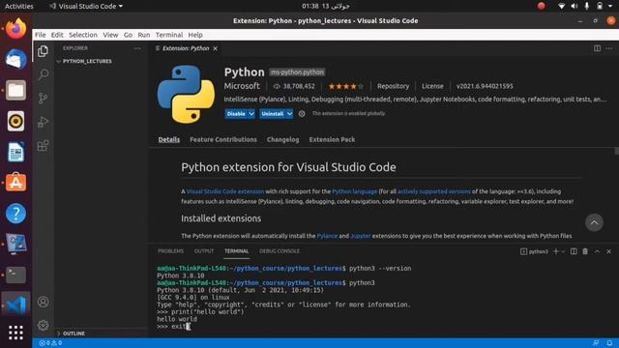Screen dimensions: 619x348
Task: Open the Selection menu
Action: pyautogui.click(x=83, y=35)
